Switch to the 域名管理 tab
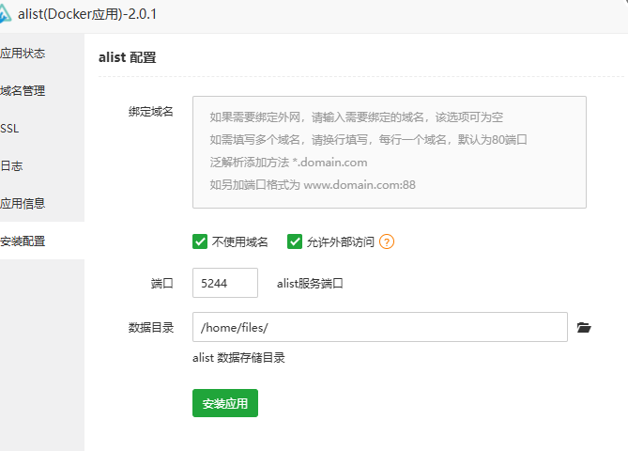This screenshot has width=628, height=451. 42,90
